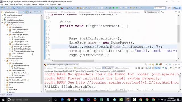Open the Run button dropdown arrow
Image resolution: width=182 pixels, height=102 pixels.
tap(59, 8)
